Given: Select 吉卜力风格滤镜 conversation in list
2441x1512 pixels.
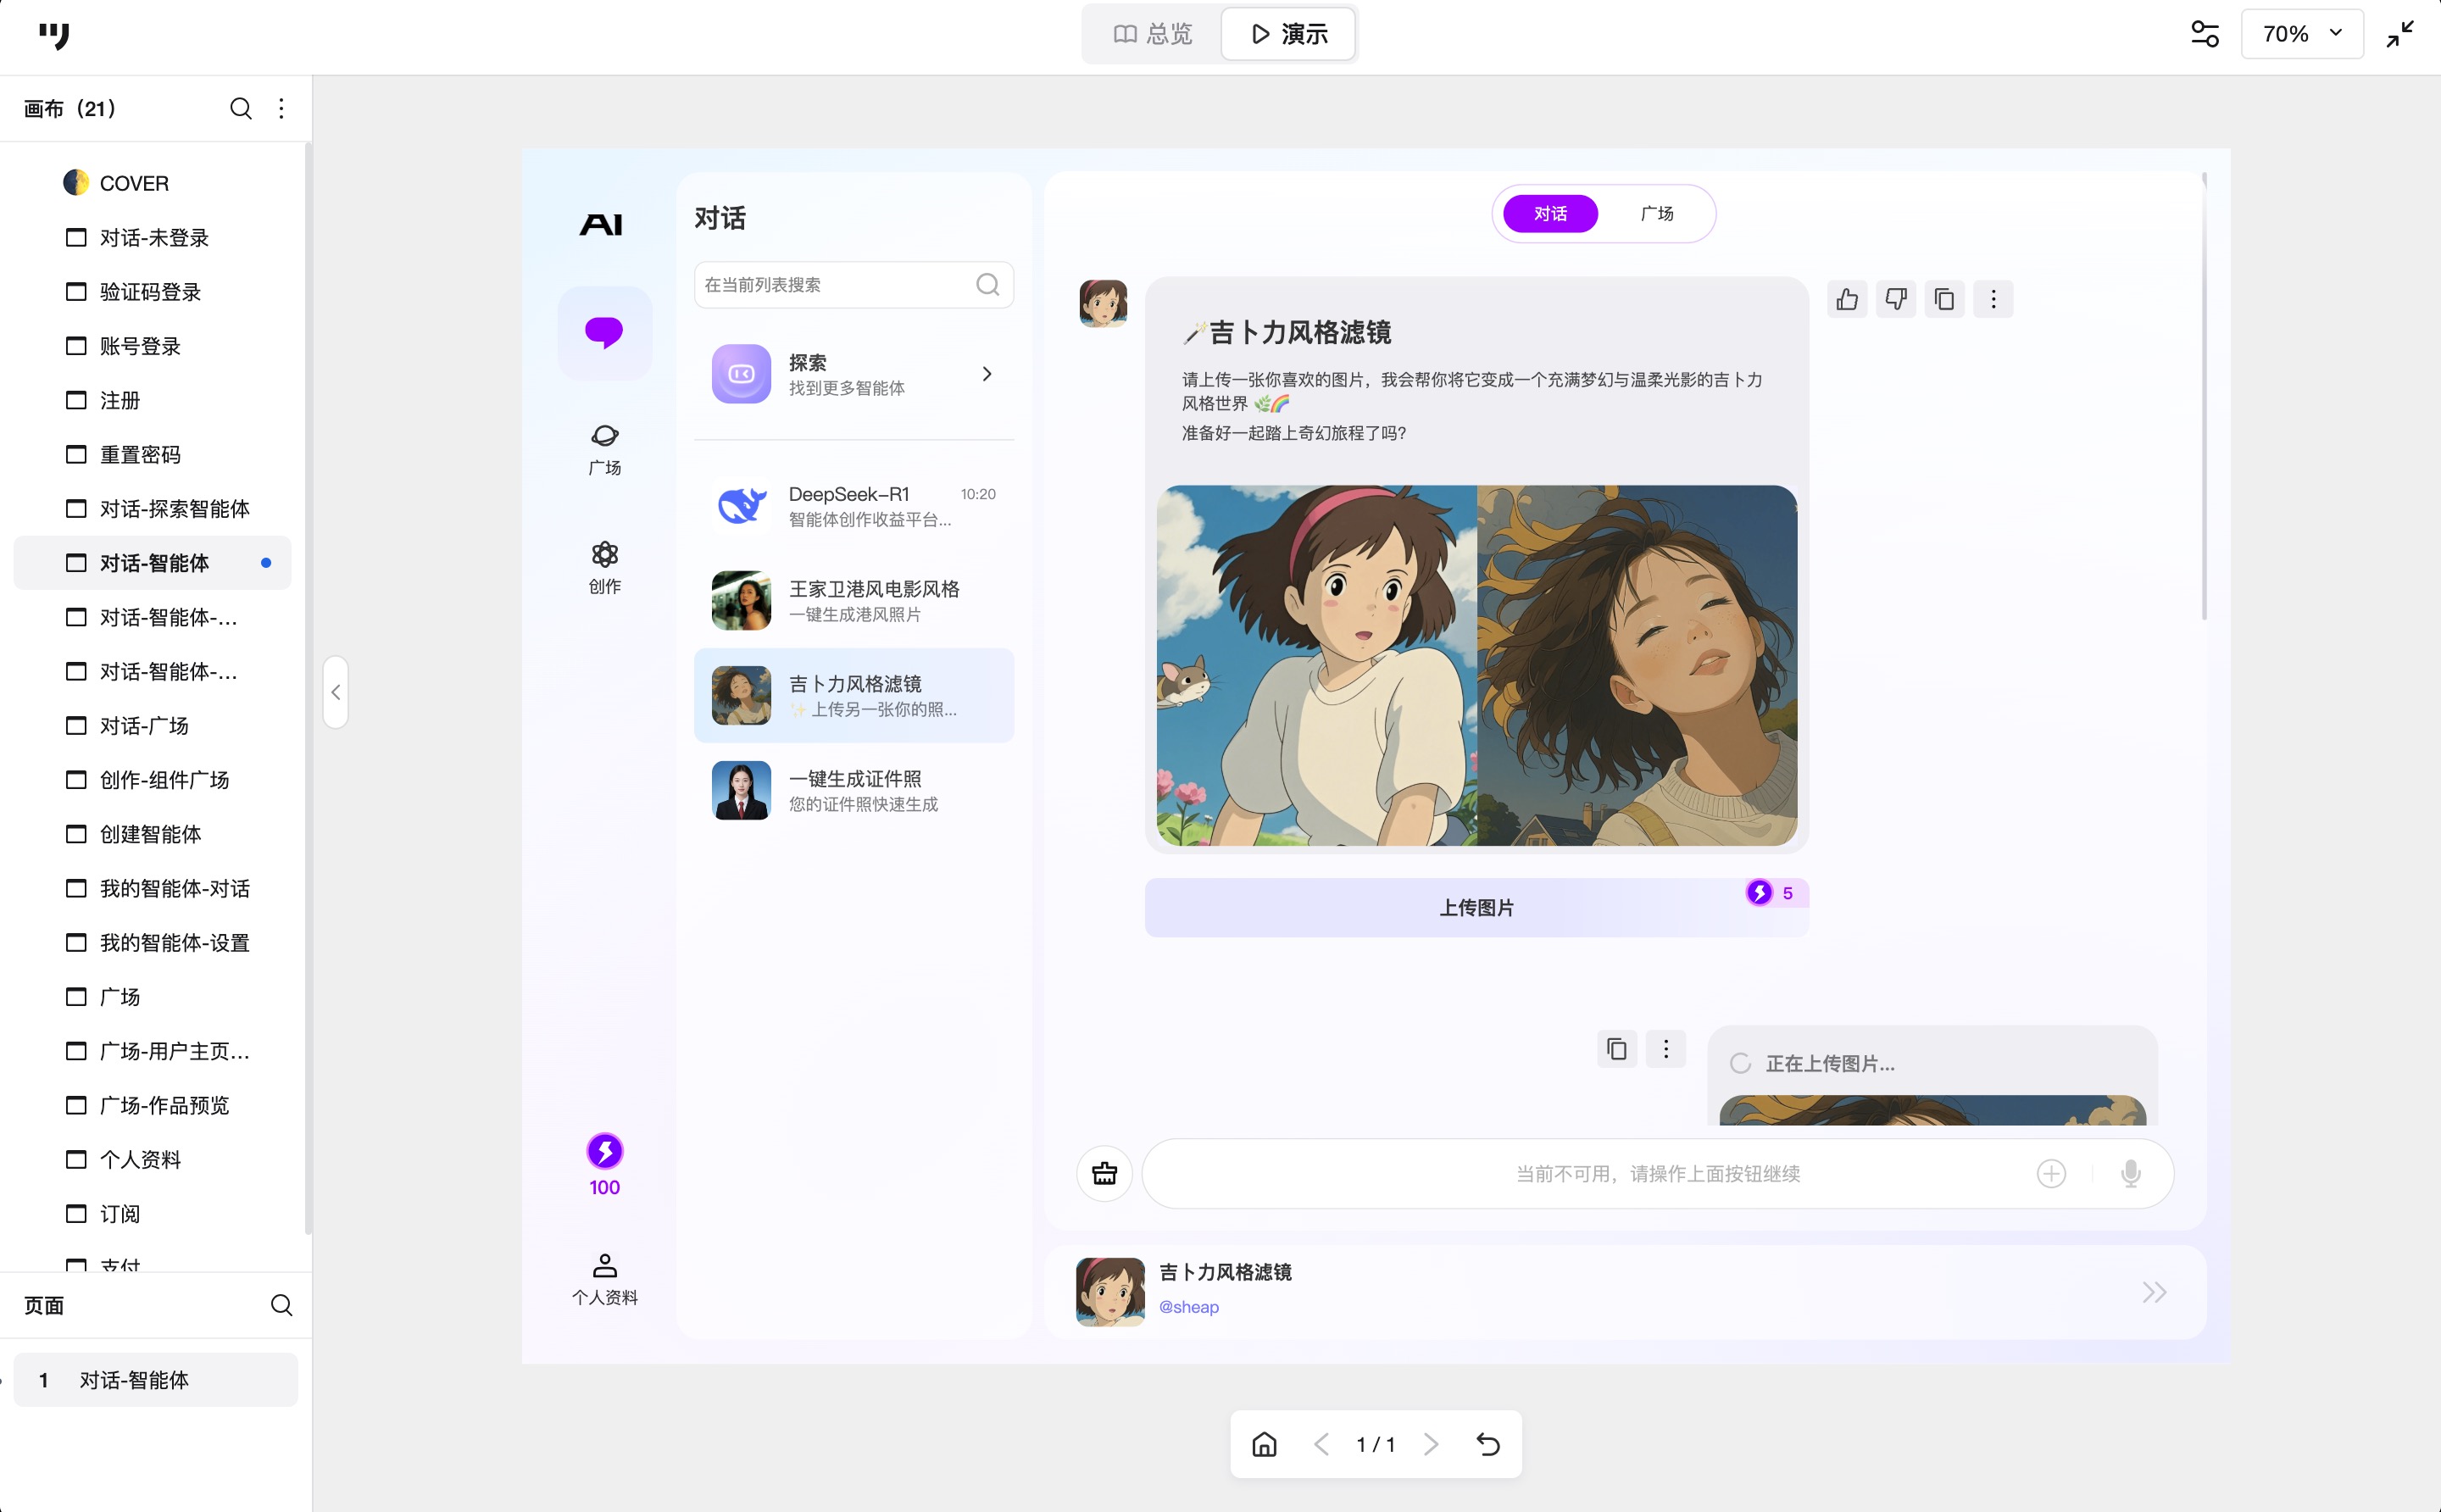Looking at the screenshot, I should pos(853,696).
